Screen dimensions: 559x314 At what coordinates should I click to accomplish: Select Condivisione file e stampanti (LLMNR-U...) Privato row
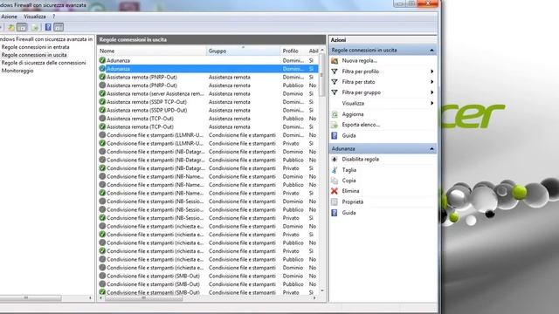[x=208, y=143]
